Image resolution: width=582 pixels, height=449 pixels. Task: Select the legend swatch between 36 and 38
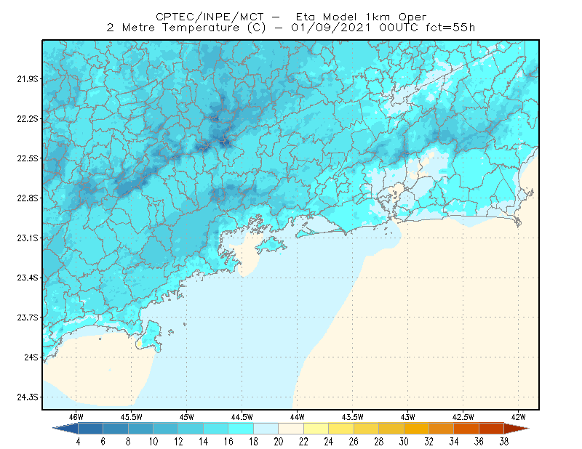pyautogui.click(x=492, y=429)
